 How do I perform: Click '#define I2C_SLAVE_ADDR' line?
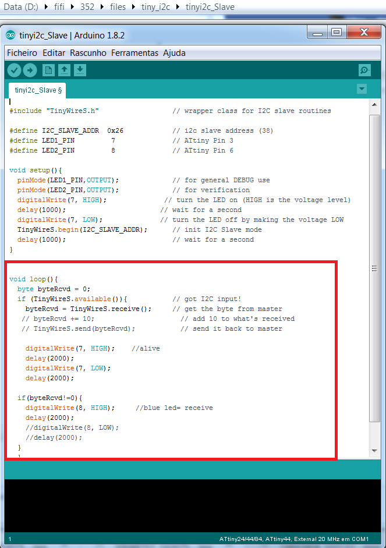click(x=66, y=130)
